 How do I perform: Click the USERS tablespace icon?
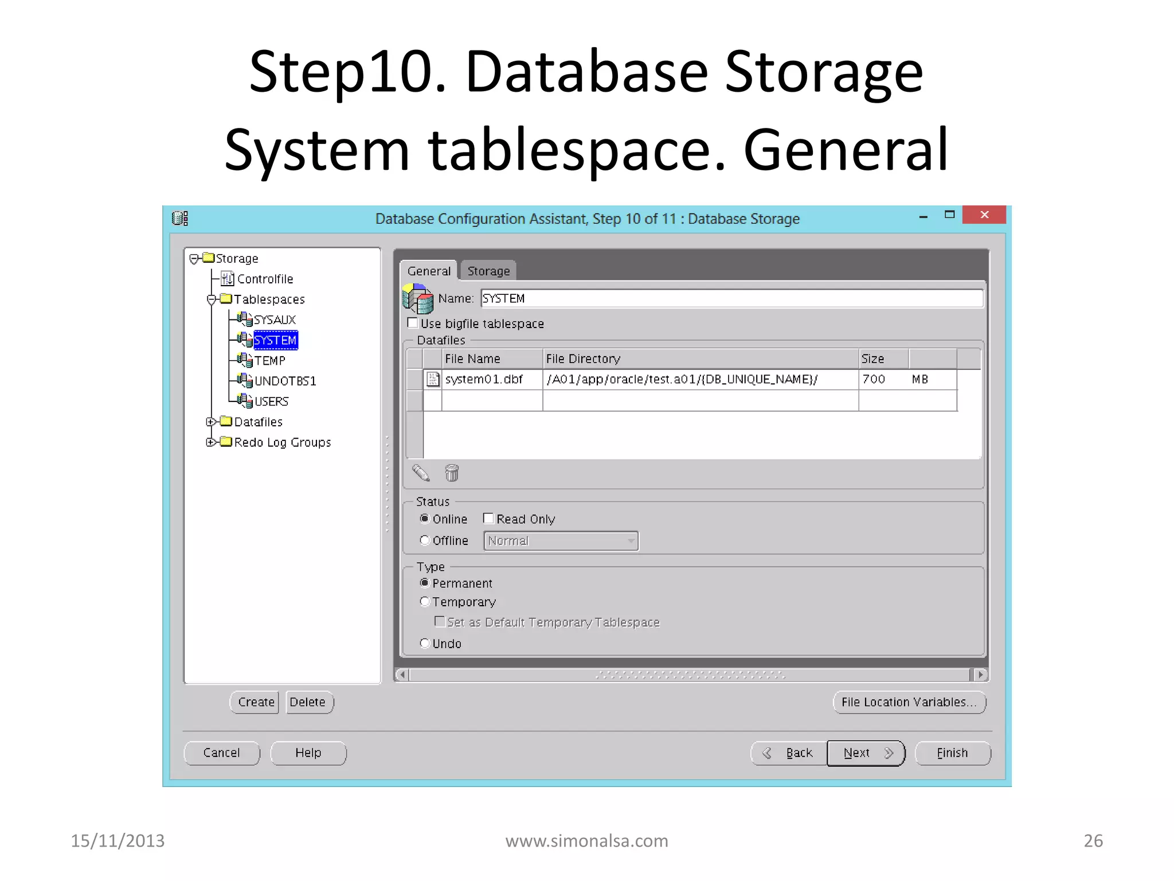(x=245, y=401)
